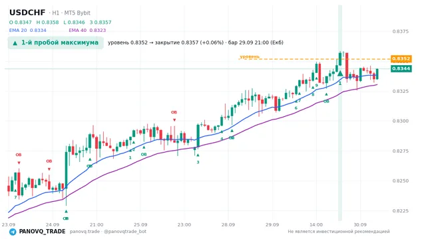Image resolution: width=426 pixels, height=239 pixels.
Task: Click the 0.8375 price axis label
Action: pos(401,31)
